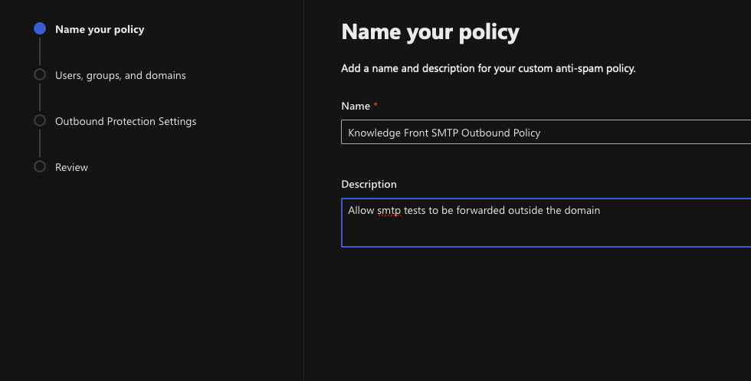Click the empty circle beside Outbound Protection Settings
751x381 pixels.
[40, 120]
